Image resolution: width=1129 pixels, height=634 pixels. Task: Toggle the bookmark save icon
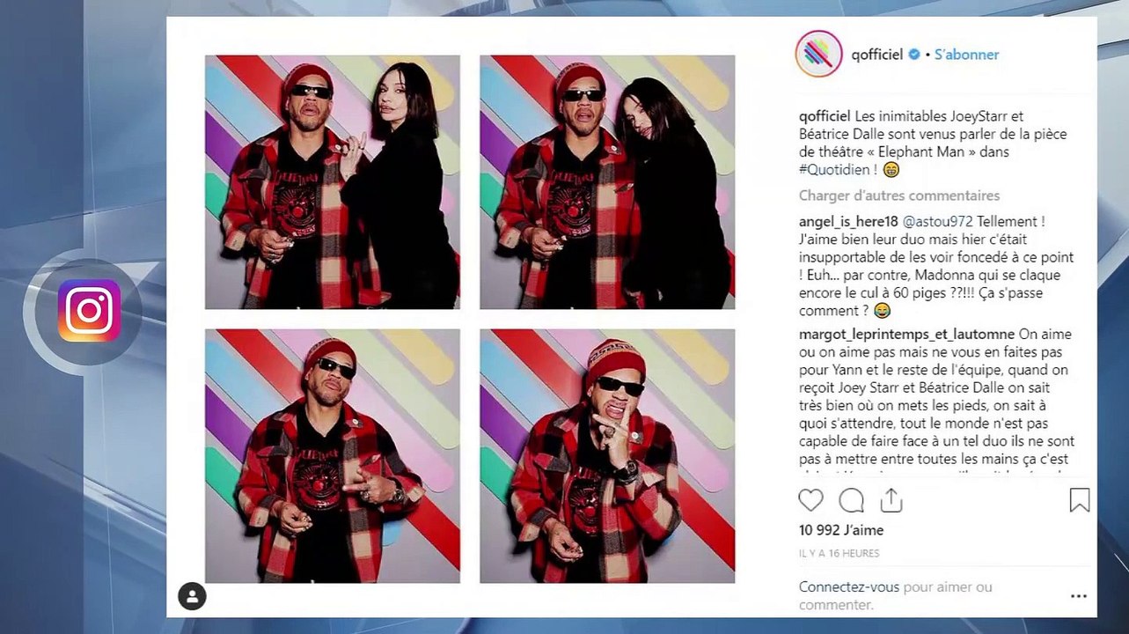pos(1080,500)
